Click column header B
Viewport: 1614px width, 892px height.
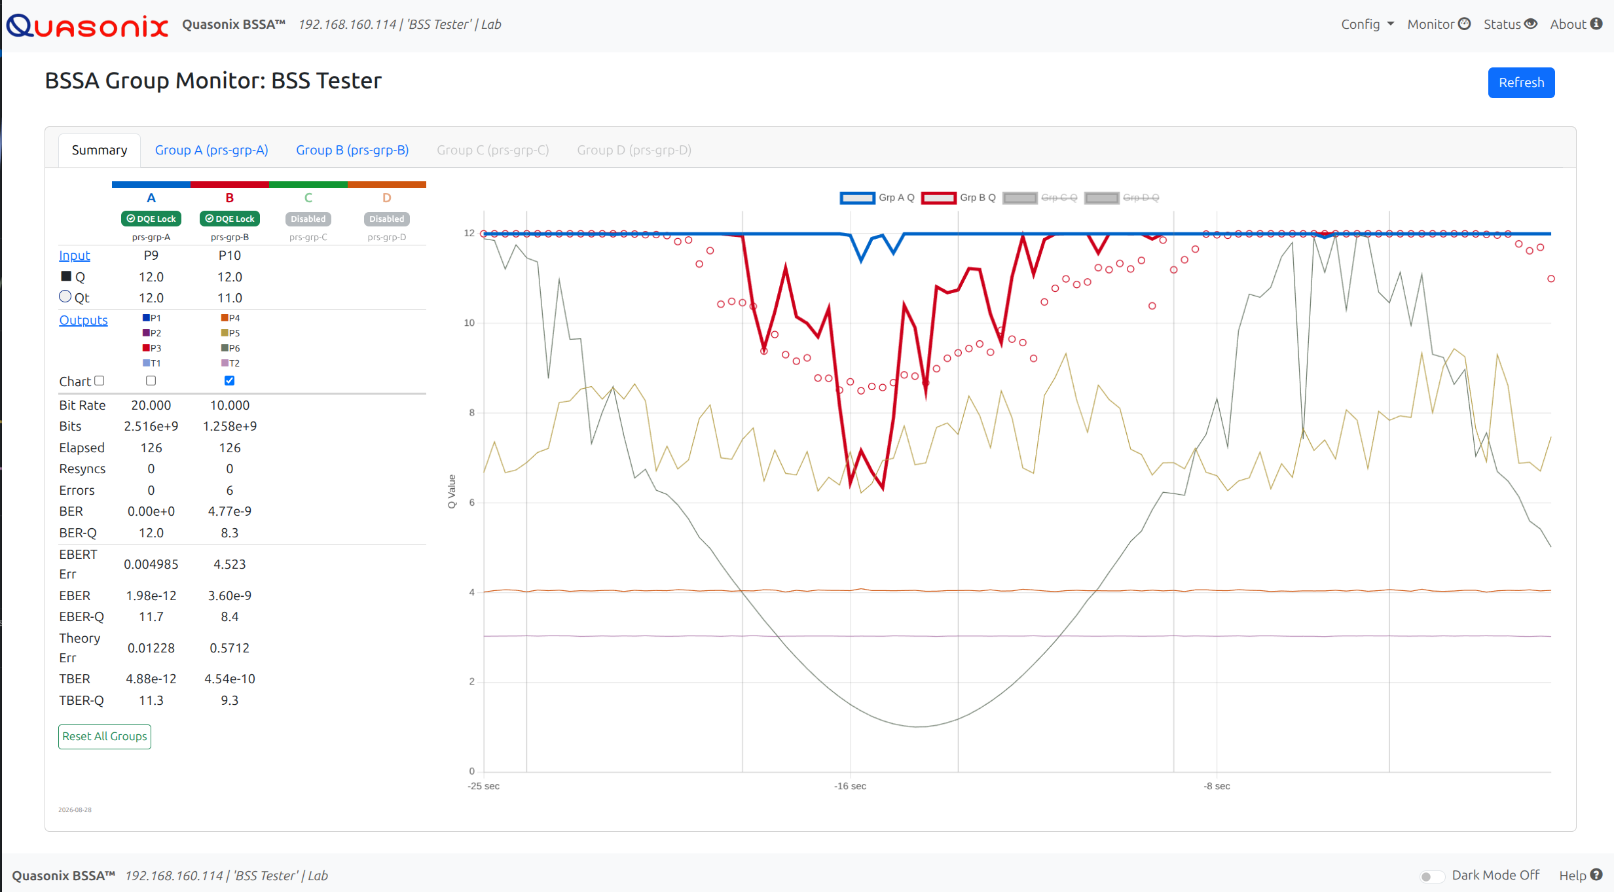230,198
